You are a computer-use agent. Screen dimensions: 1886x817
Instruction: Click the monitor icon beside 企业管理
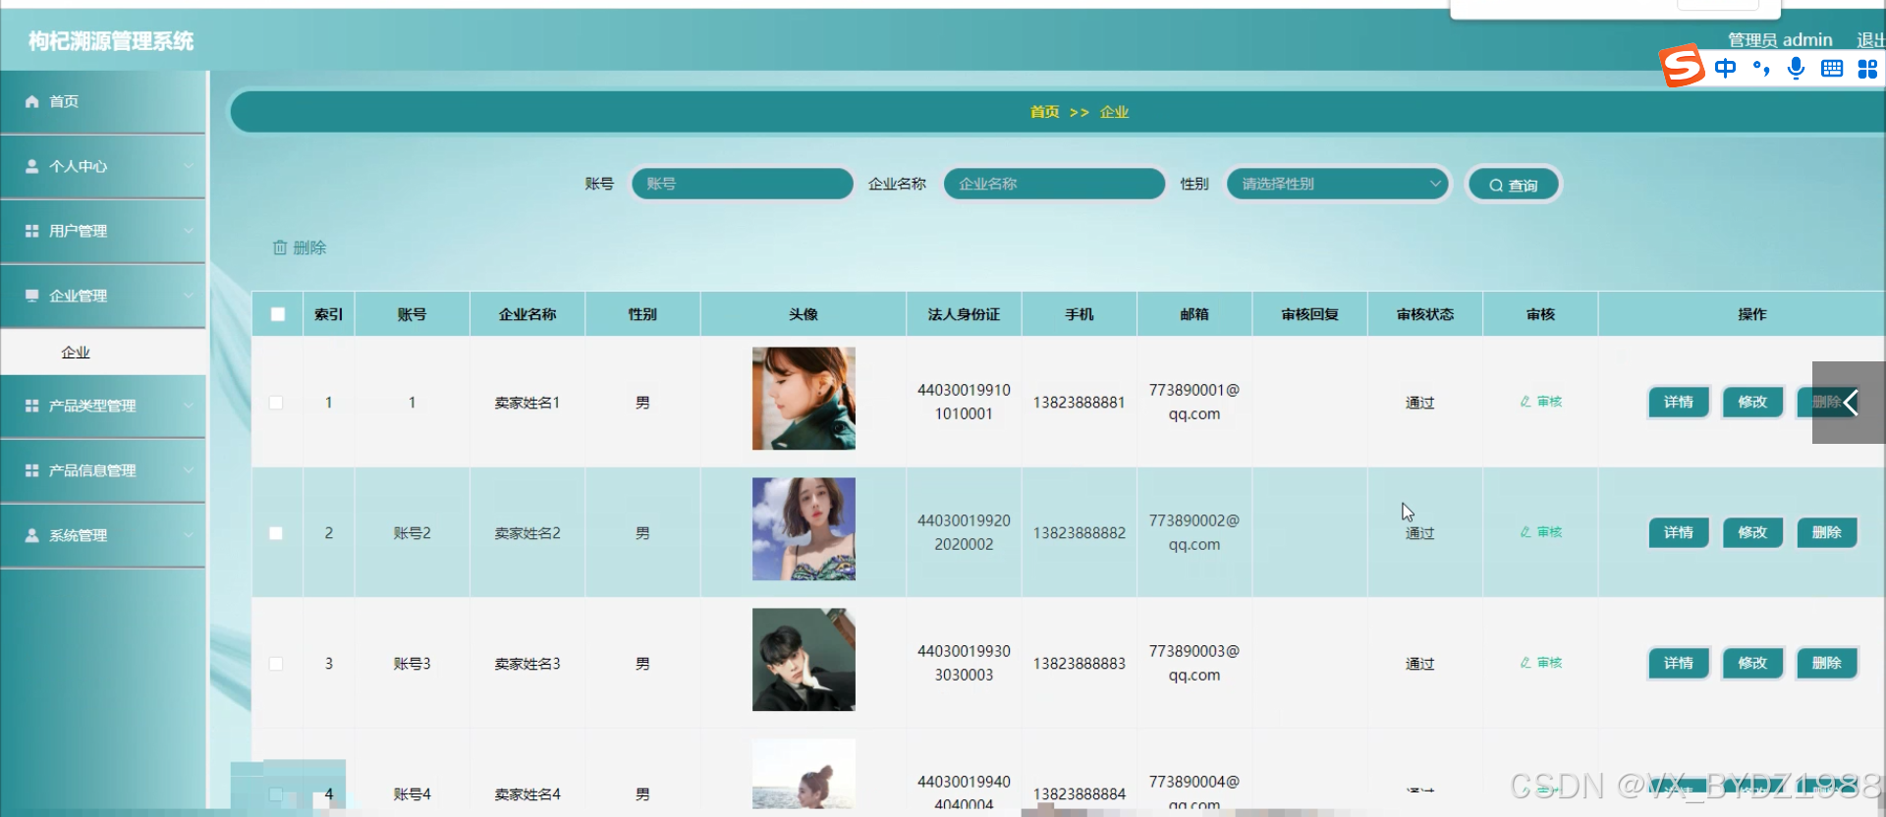[31, 296]
